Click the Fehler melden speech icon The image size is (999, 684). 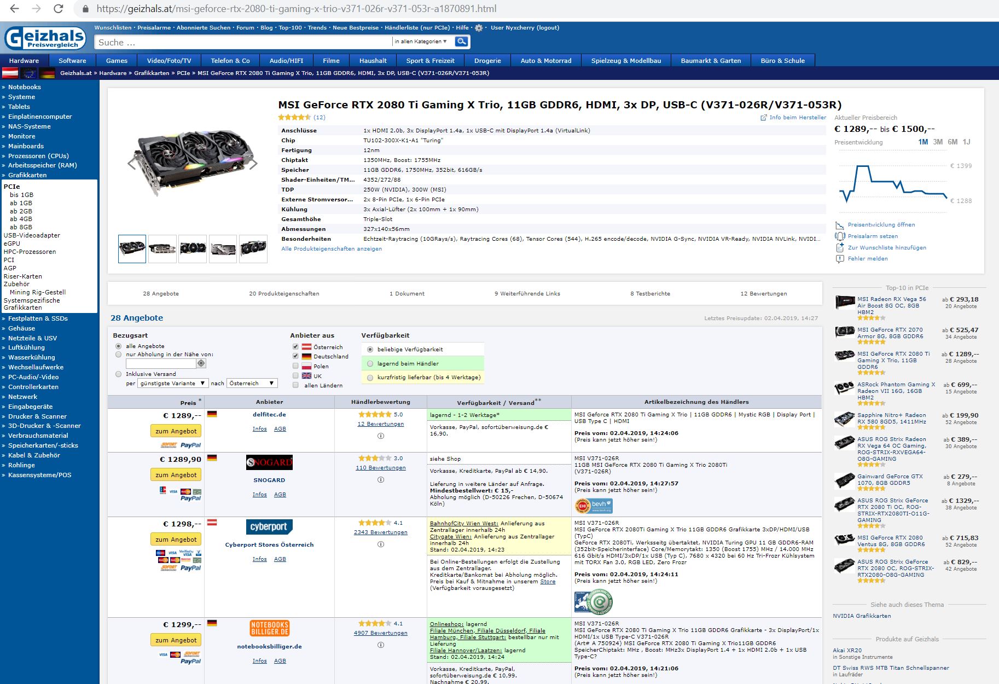point(840,259)
